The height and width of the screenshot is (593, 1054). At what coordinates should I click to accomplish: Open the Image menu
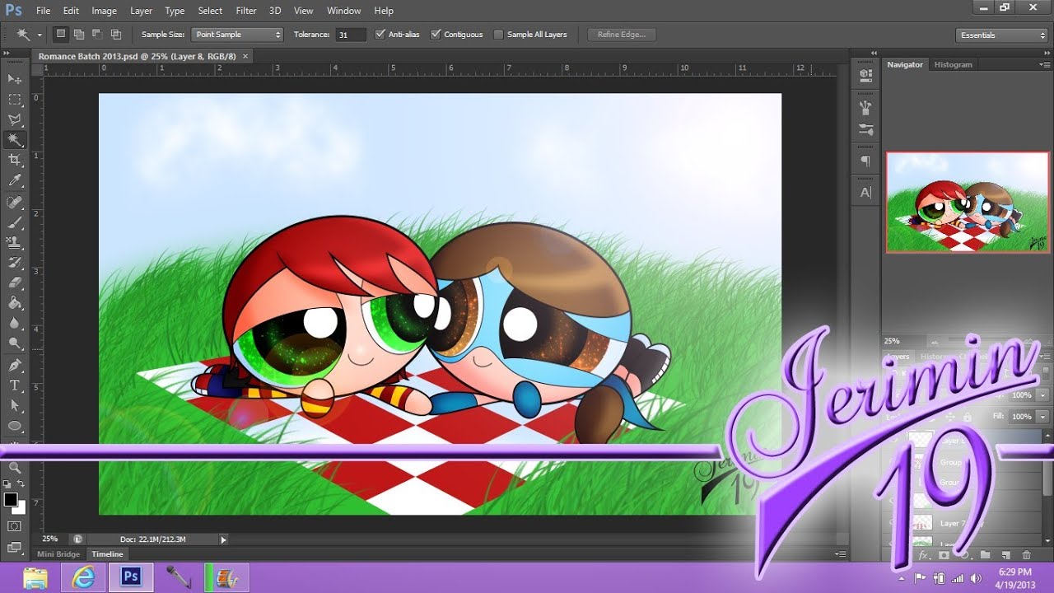pyautogui.click(x=104, y=11)
